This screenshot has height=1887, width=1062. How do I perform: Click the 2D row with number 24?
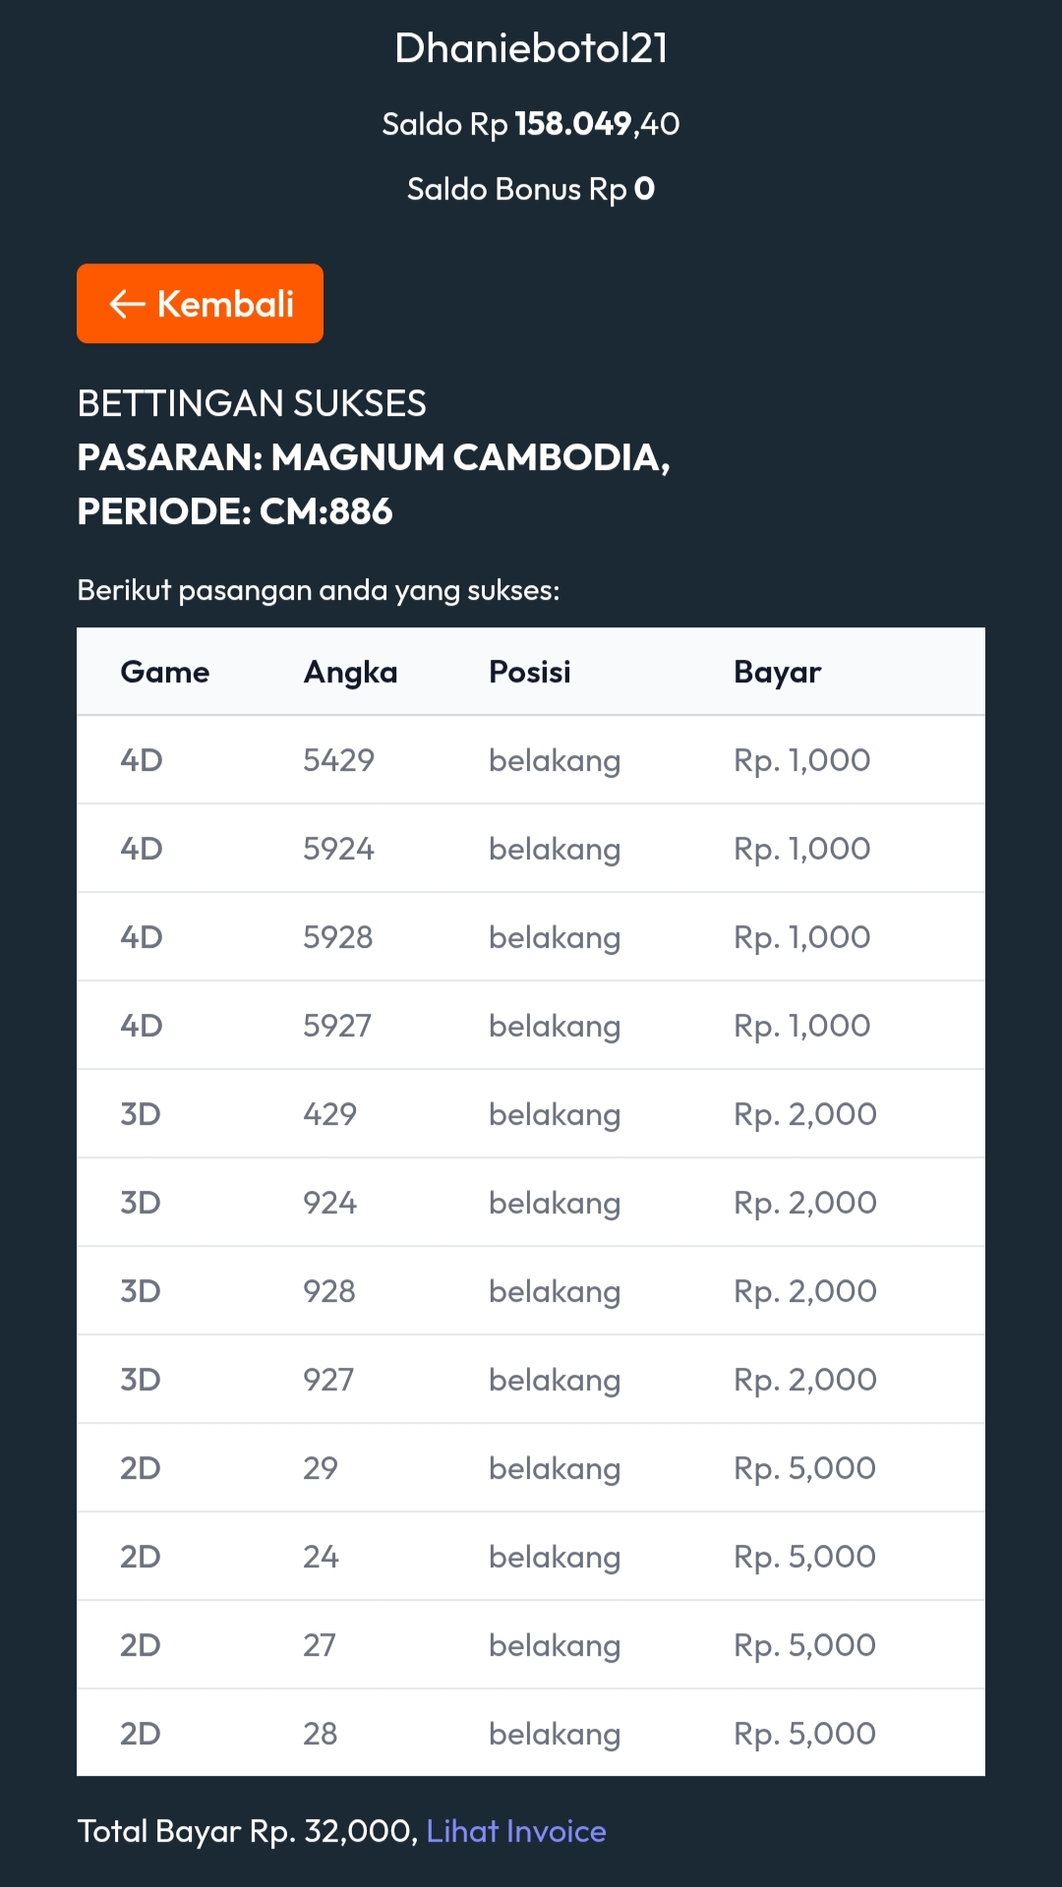point(531,1557)
